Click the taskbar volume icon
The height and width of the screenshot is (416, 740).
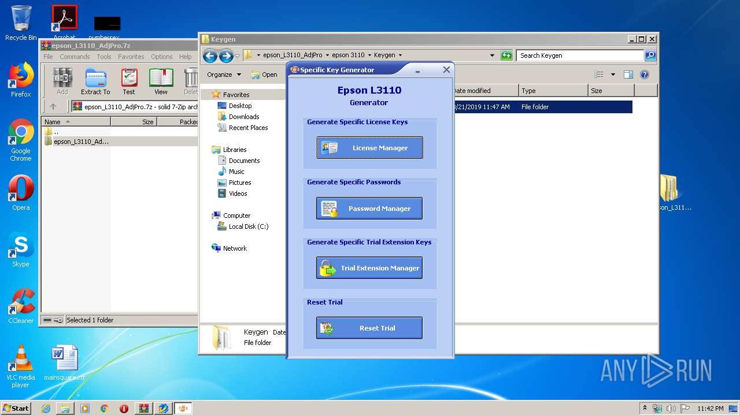coord(671,408)
